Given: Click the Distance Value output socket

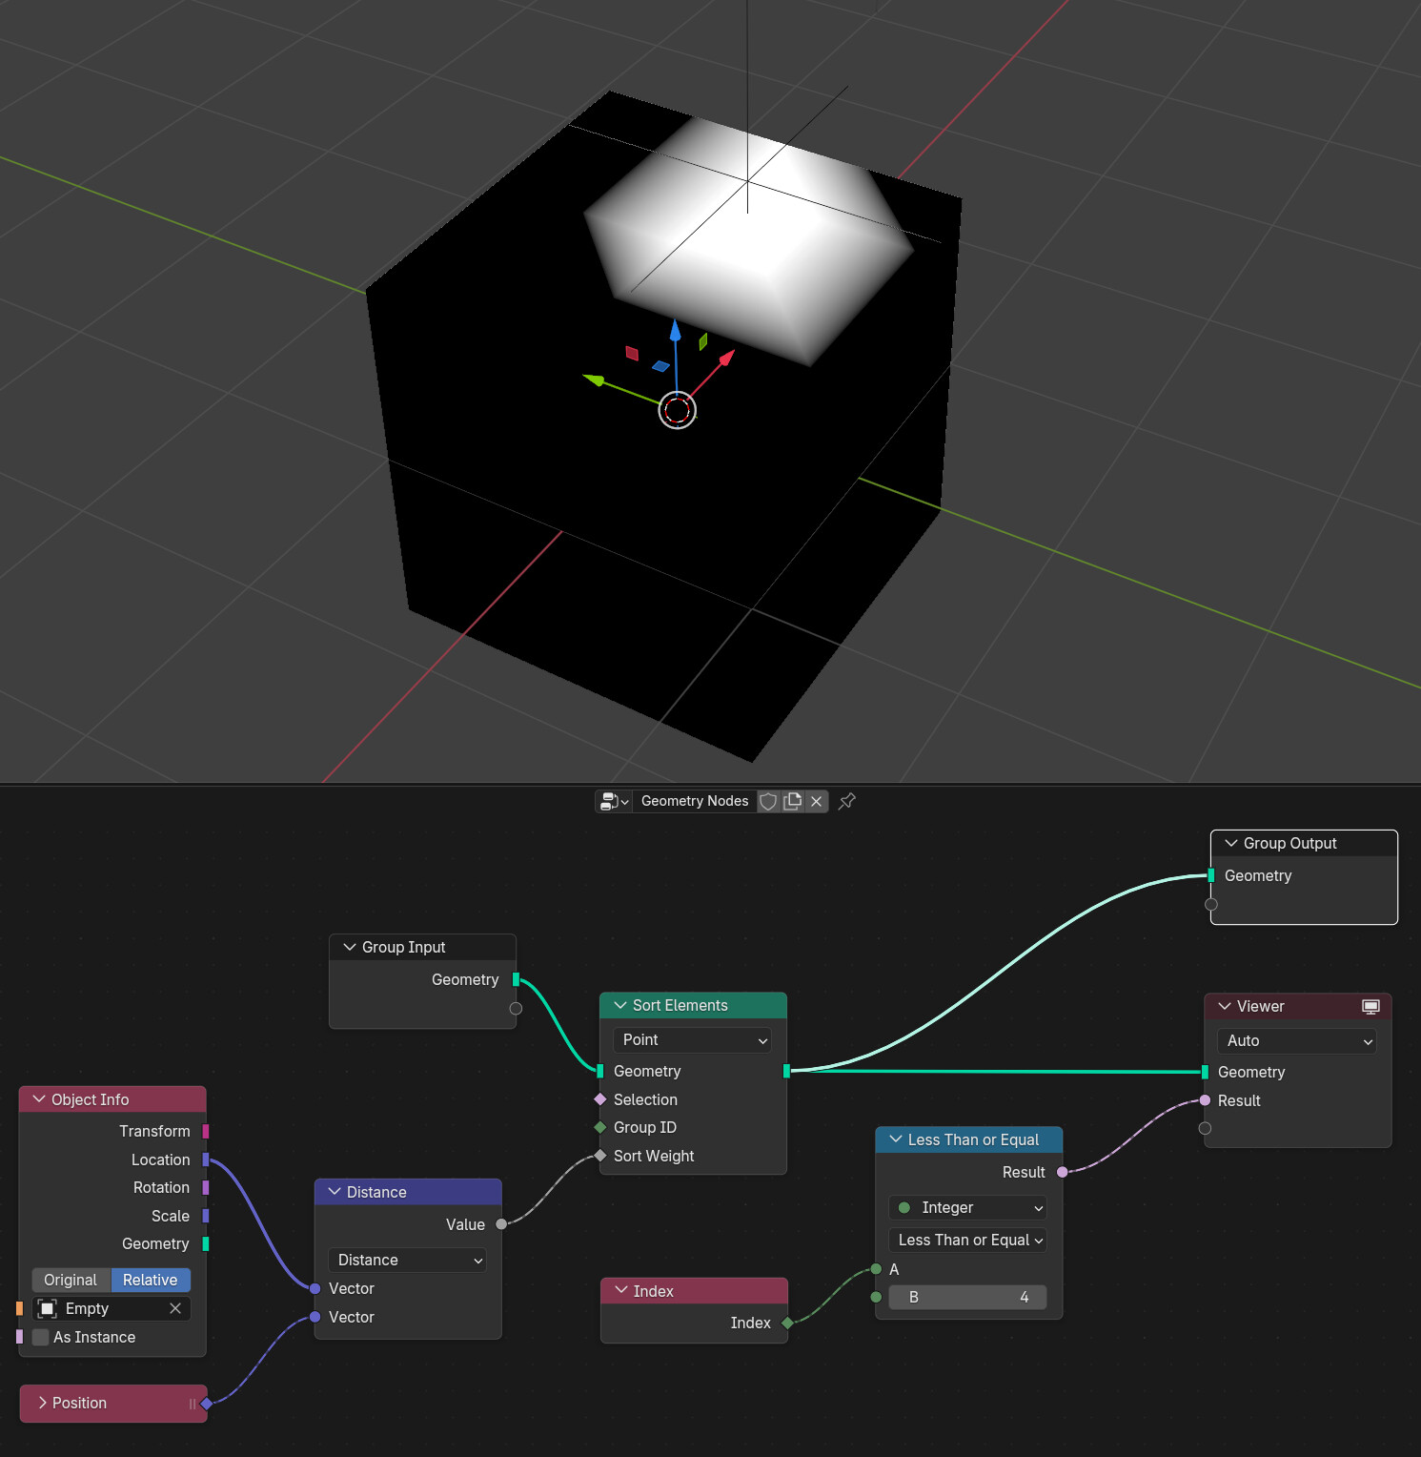Looking at the screenshot, I should pyautogui.click(x=501, y=1224).
